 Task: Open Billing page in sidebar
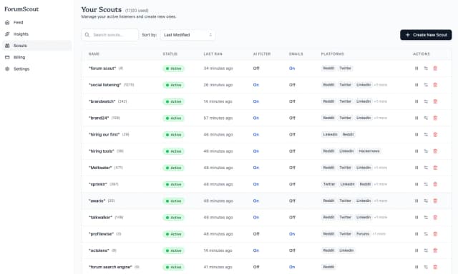(x=36, y=57)
